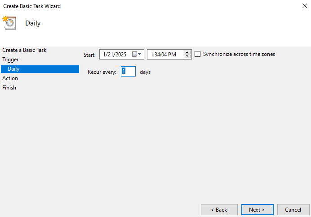Click the task wizard clock icon

pyautogui.click(x=9, y=23)
